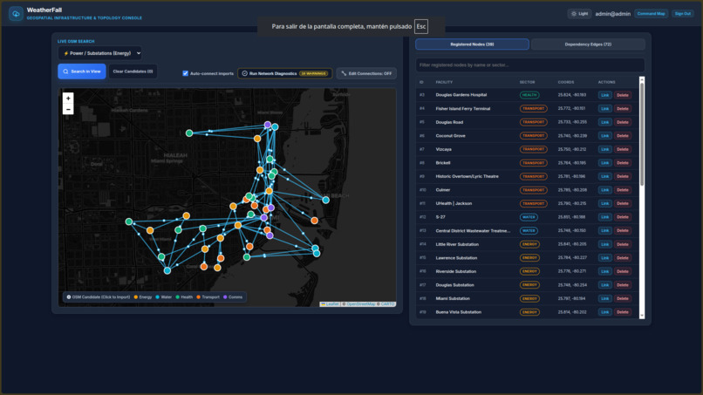The height and width of the screenshot is (395, 703).
Task: Open the Power / Substations category dropdown
Action: tap(100, 53)
